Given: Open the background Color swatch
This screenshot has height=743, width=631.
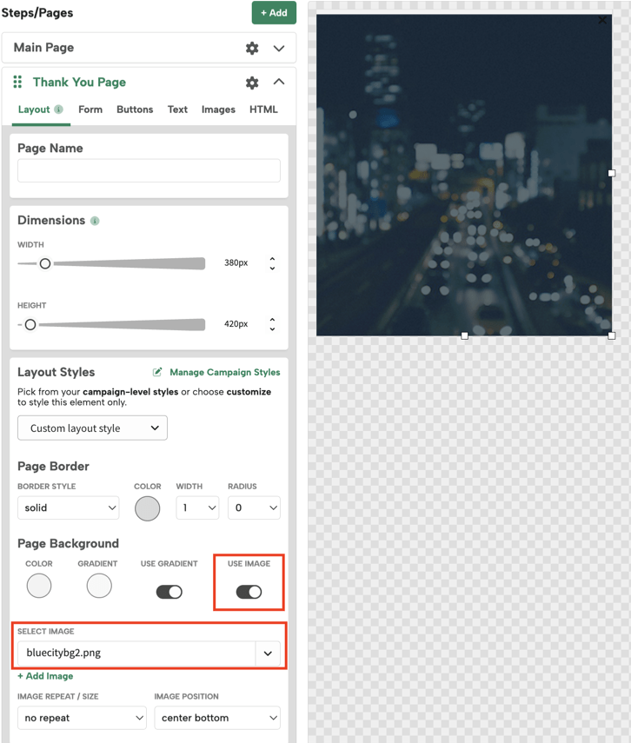Looking at the screenshot, I should (x=39, y=586).
